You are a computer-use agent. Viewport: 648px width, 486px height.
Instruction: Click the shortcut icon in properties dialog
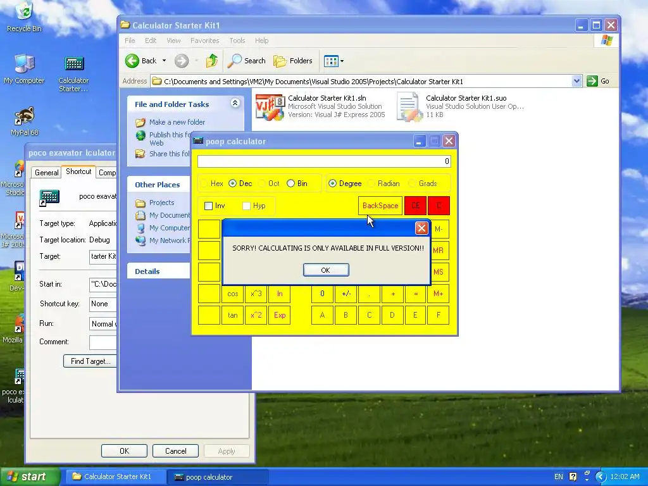[49, 197]
